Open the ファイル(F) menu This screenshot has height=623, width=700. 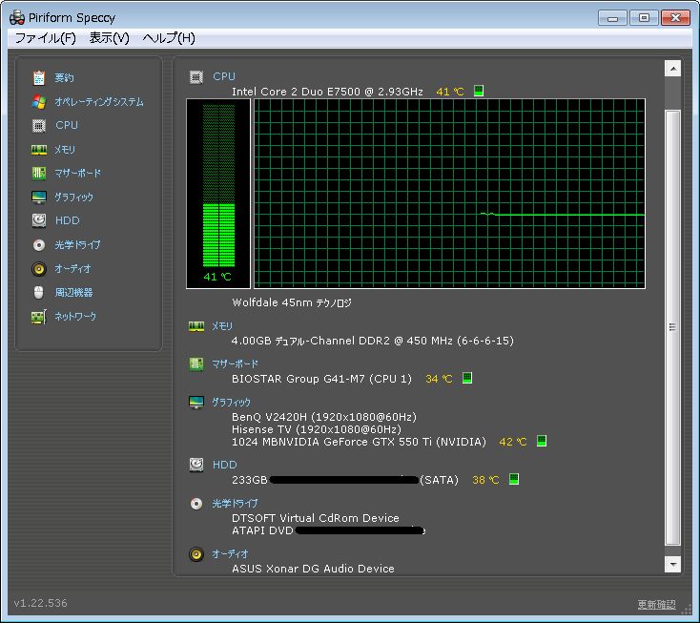point(46,38)
